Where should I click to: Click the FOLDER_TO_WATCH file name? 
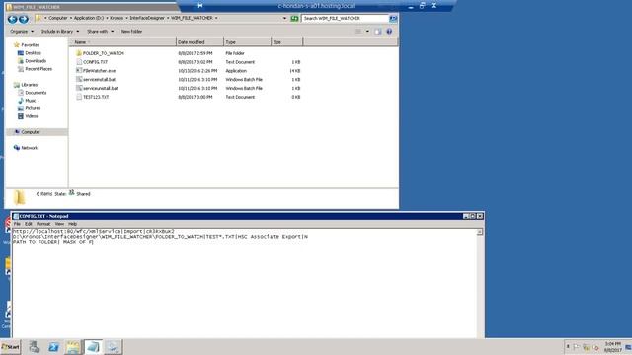coord(103,53)
